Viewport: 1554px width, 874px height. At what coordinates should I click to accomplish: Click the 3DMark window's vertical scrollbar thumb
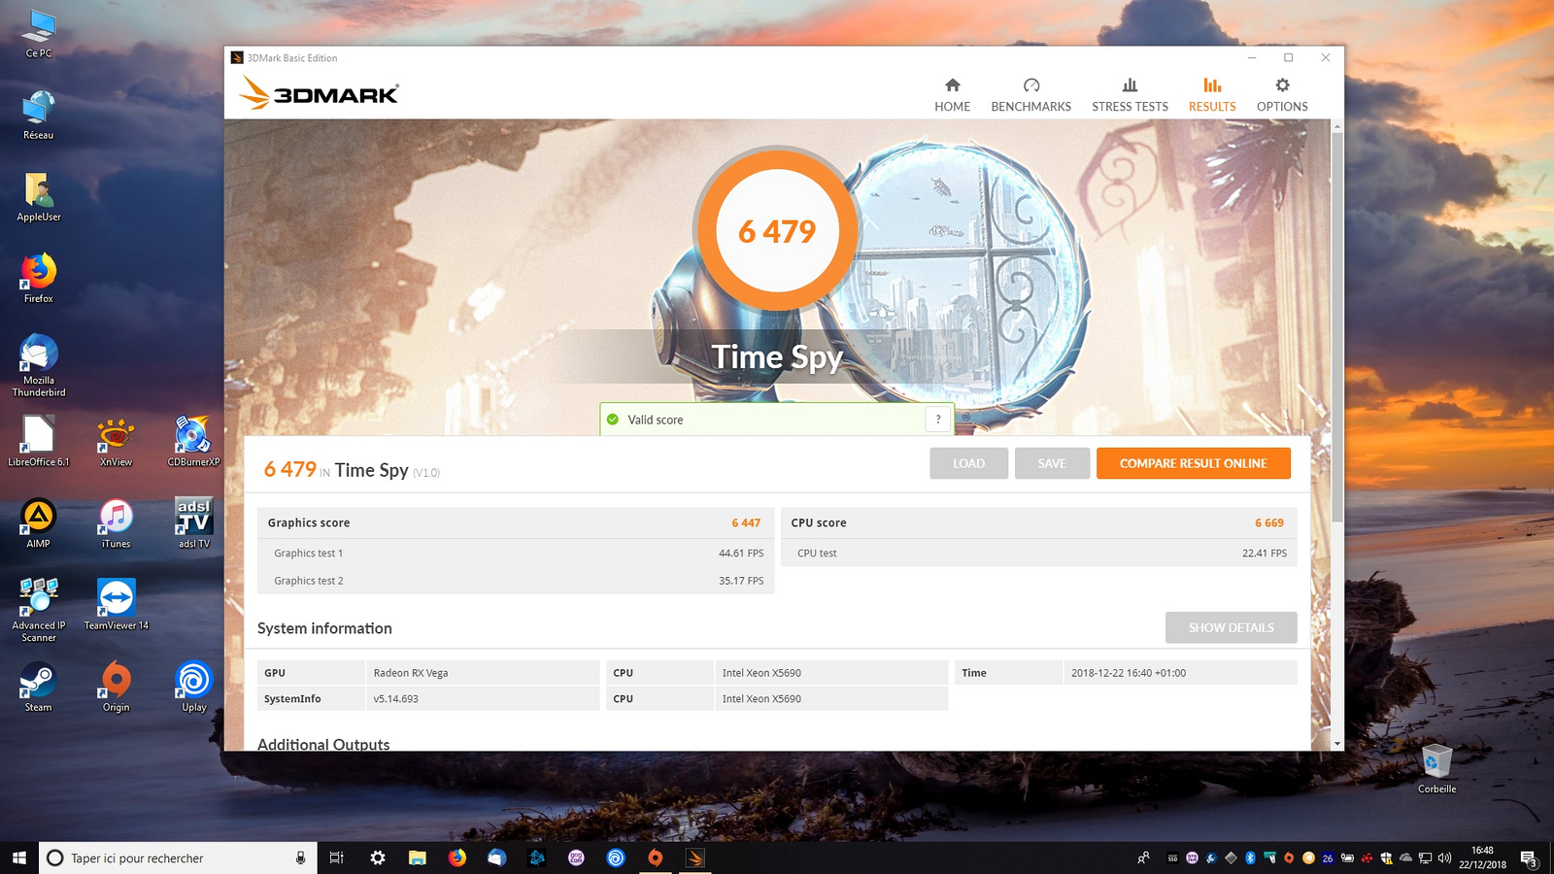point(1337,325)
